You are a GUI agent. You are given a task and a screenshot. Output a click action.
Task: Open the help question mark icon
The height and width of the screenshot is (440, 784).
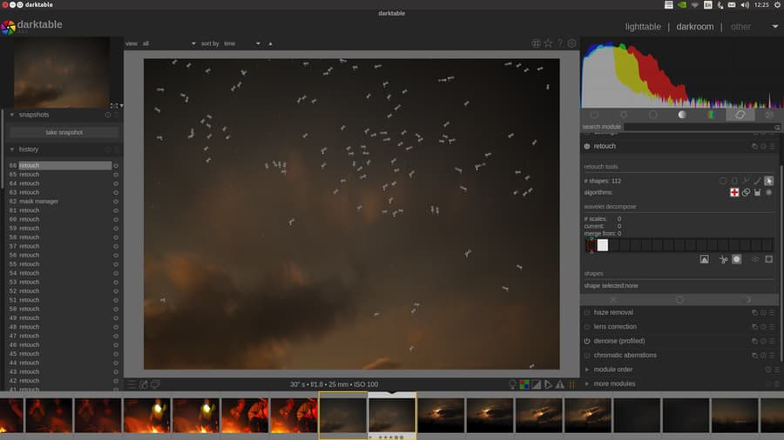pos(560,43)
